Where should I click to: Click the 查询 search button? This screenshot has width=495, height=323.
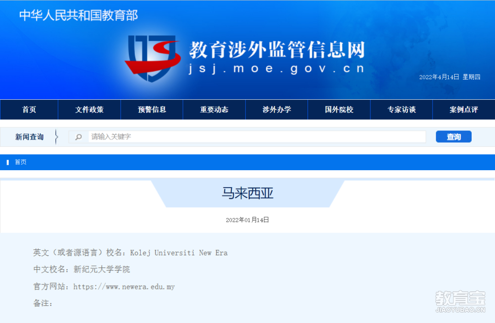(x=454, y=137)
